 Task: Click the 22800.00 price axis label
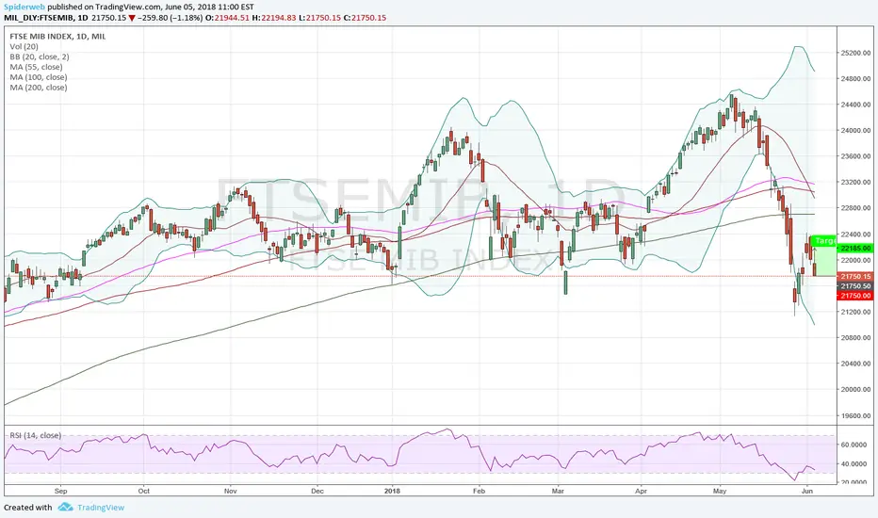pos(855,208)
